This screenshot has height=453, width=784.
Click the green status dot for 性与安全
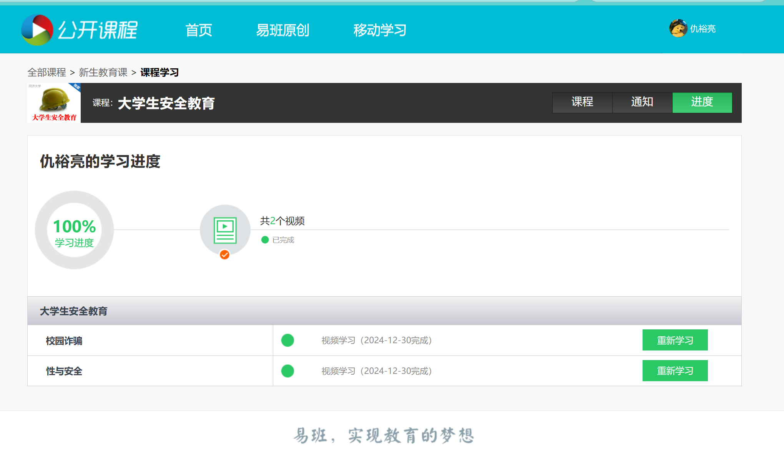click(287, 371)
